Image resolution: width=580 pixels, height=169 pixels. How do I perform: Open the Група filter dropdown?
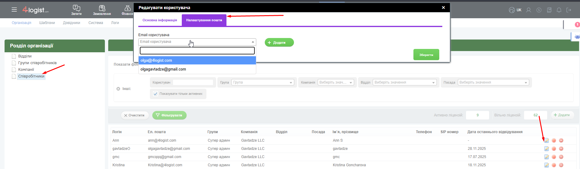click(x=262, y=82)
